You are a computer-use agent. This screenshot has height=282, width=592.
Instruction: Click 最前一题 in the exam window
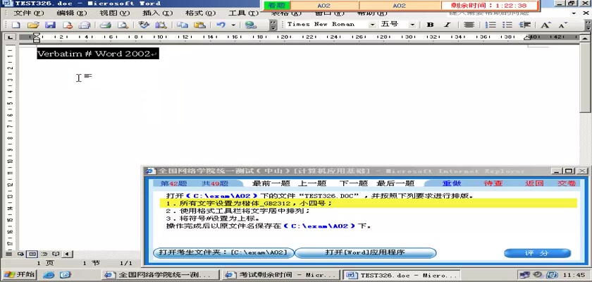coord(271,183)
